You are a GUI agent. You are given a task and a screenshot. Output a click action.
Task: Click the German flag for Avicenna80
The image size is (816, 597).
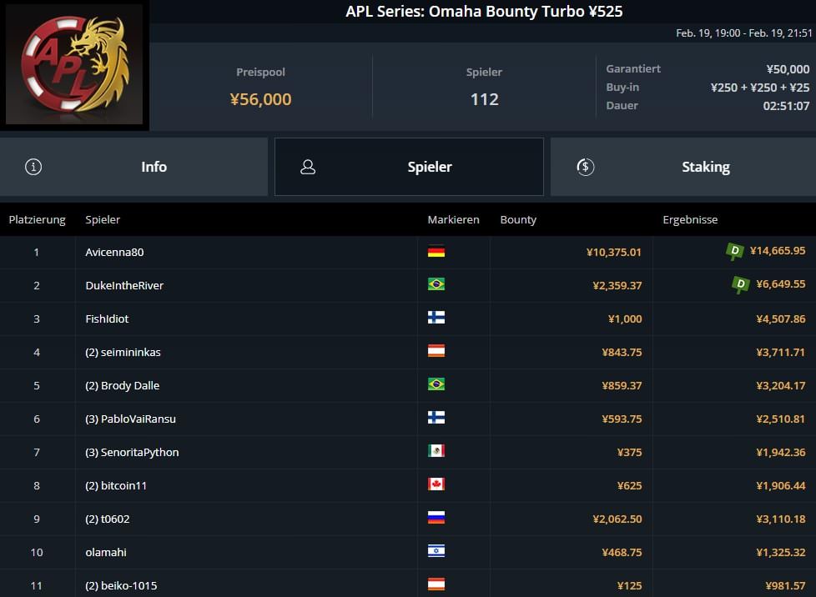coord(436,251)
